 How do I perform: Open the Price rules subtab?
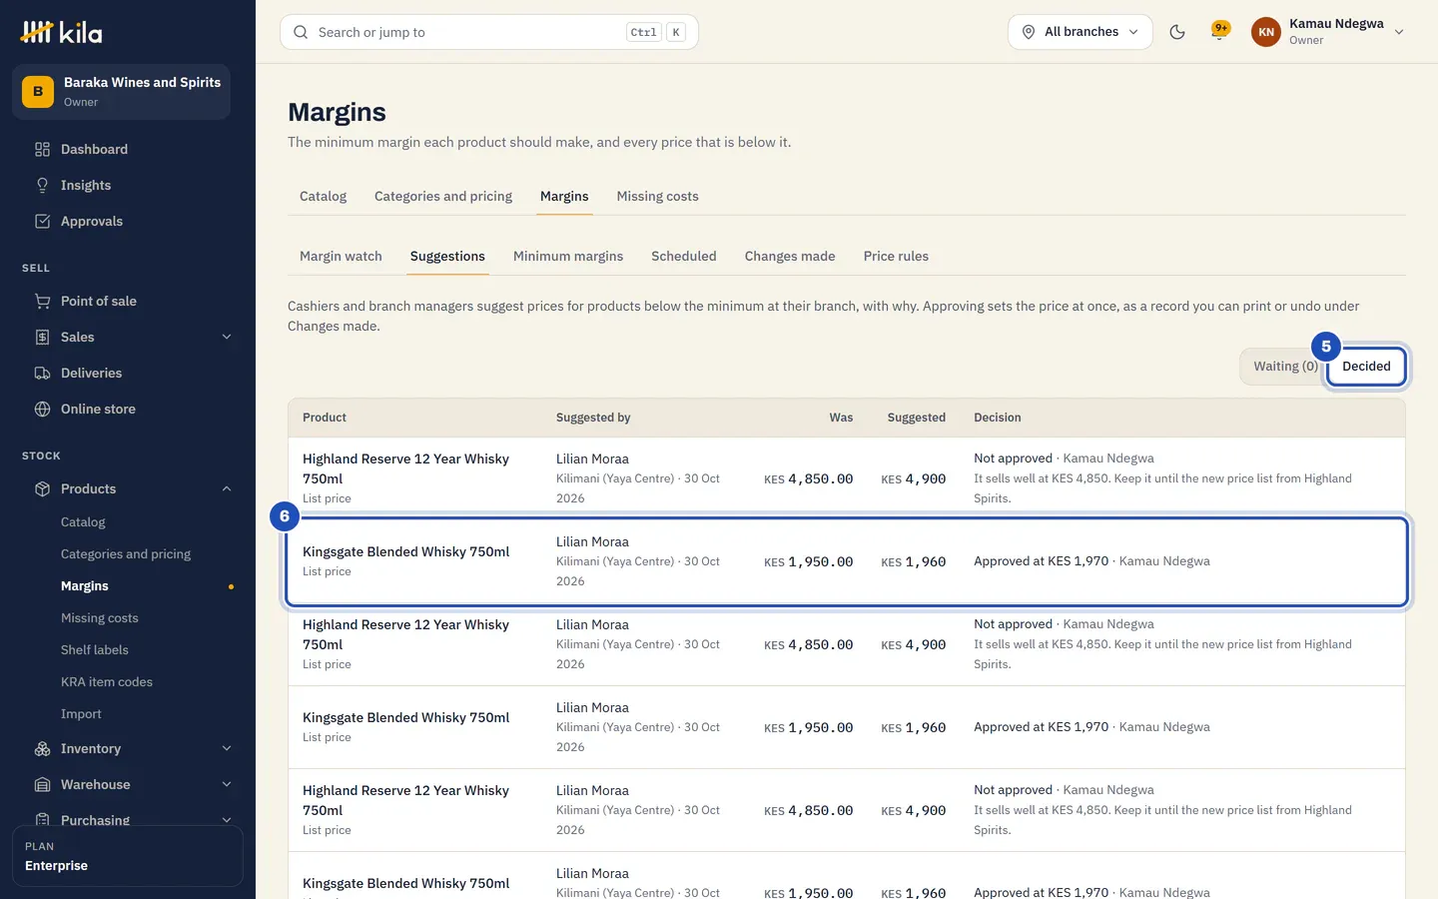coord(896,257)
